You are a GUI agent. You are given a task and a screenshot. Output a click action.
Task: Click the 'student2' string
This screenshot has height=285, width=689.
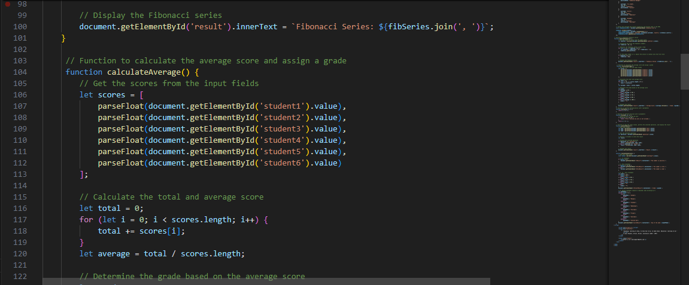point(282,118)
